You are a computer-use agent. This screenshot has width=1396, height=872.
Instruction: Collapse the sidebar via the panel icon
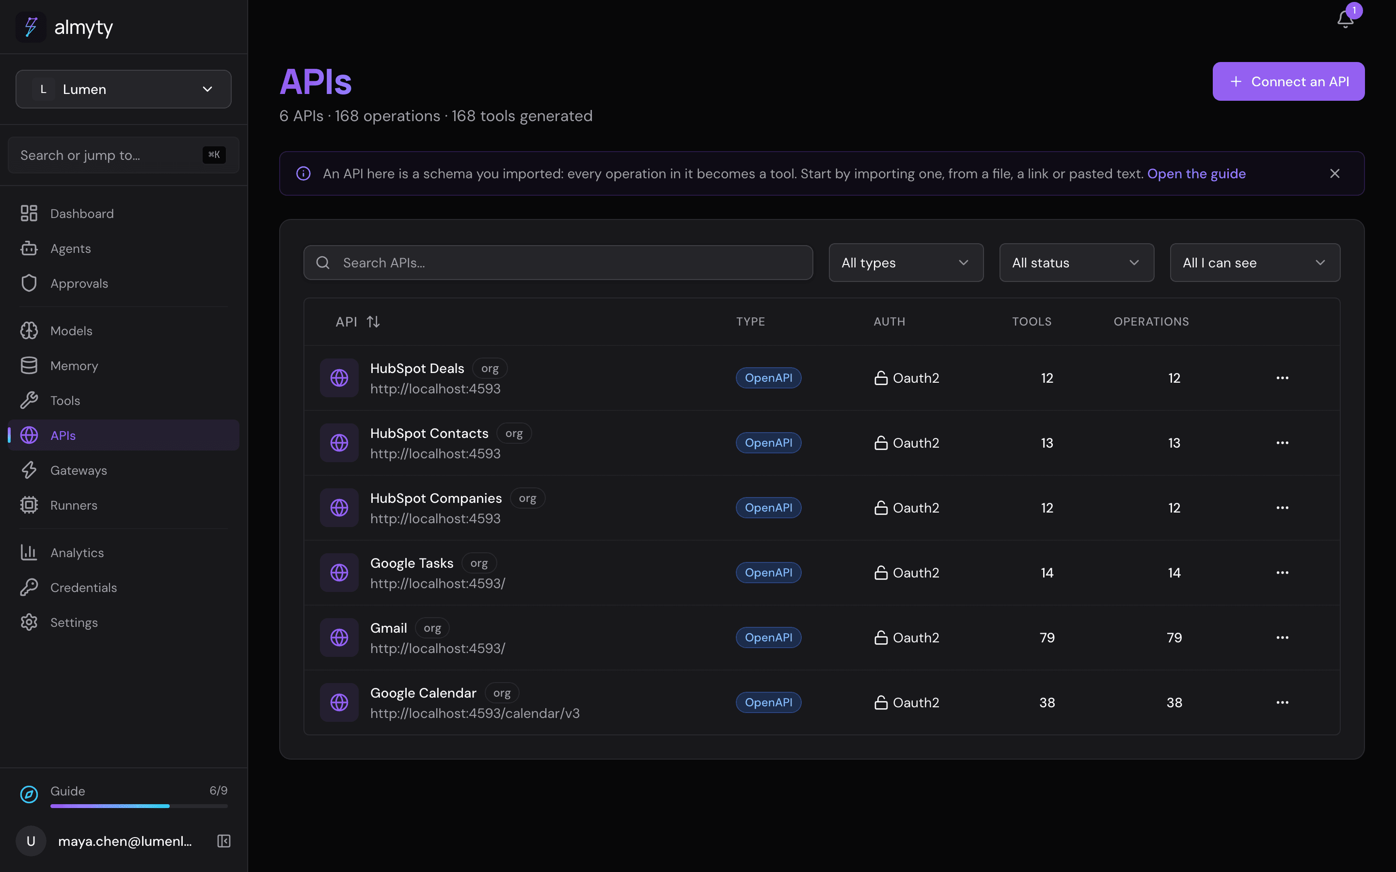(x=224, y=841)
